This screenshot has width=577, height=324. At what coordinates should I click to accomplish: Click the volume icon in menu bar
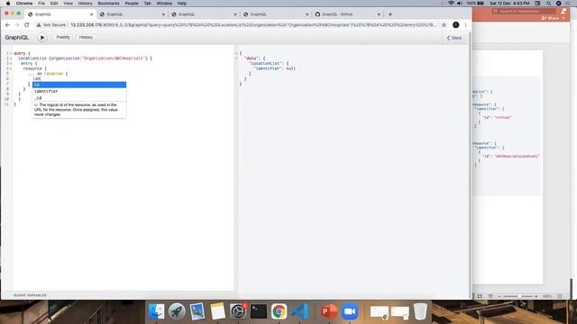(460, 4)
